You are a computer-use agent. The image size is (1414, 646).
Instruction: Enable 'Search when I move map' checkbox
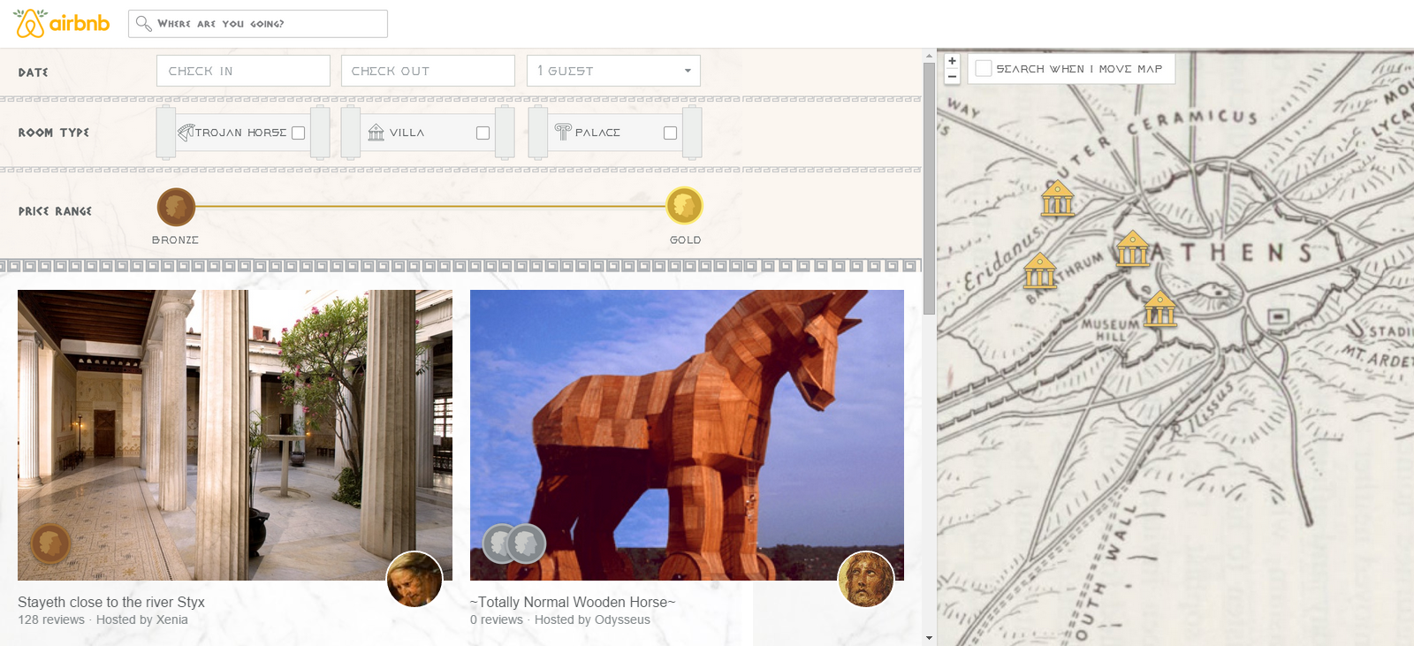tap(984, 69)
